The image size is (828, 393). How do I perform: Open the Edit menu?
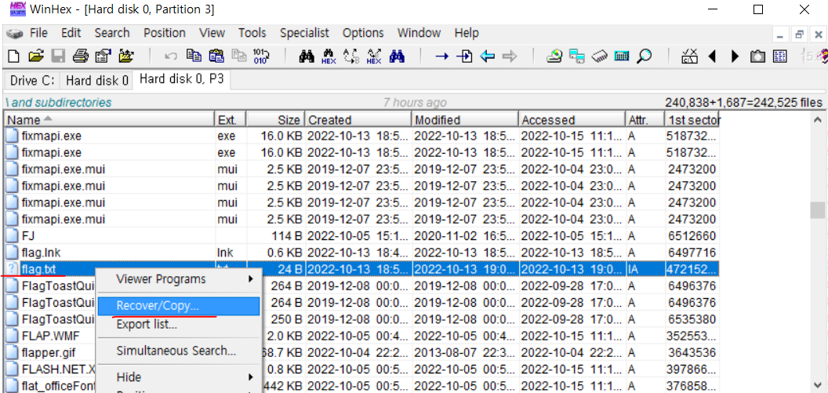click(x=71, y=33)
